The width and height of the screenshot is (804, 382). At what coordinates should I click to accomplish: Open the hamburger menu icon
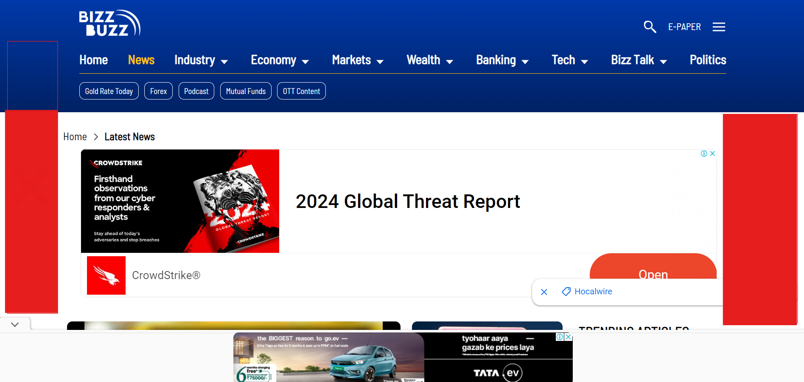719,27
